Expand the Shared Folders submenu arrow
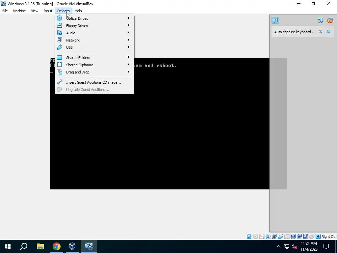Viewport: 337px width, 253px height. click(129, 57)
